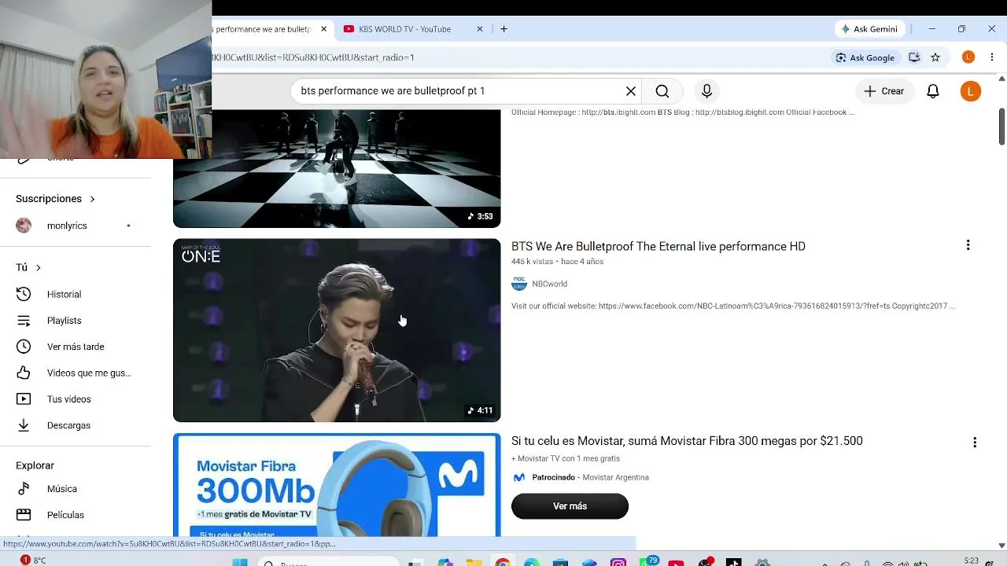Open the Películas clapperboard icon
The width and height of the screenshot is (1007, 566).
(24, 515)
